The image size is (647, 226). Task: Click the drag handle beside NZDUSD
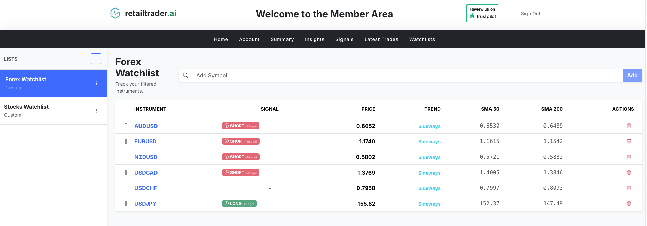[x=126, y=157]
